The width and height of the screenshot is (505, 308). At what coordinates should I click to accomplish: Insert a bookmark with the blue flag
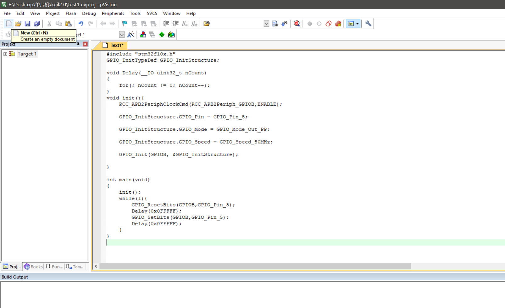tap(125, 24)
